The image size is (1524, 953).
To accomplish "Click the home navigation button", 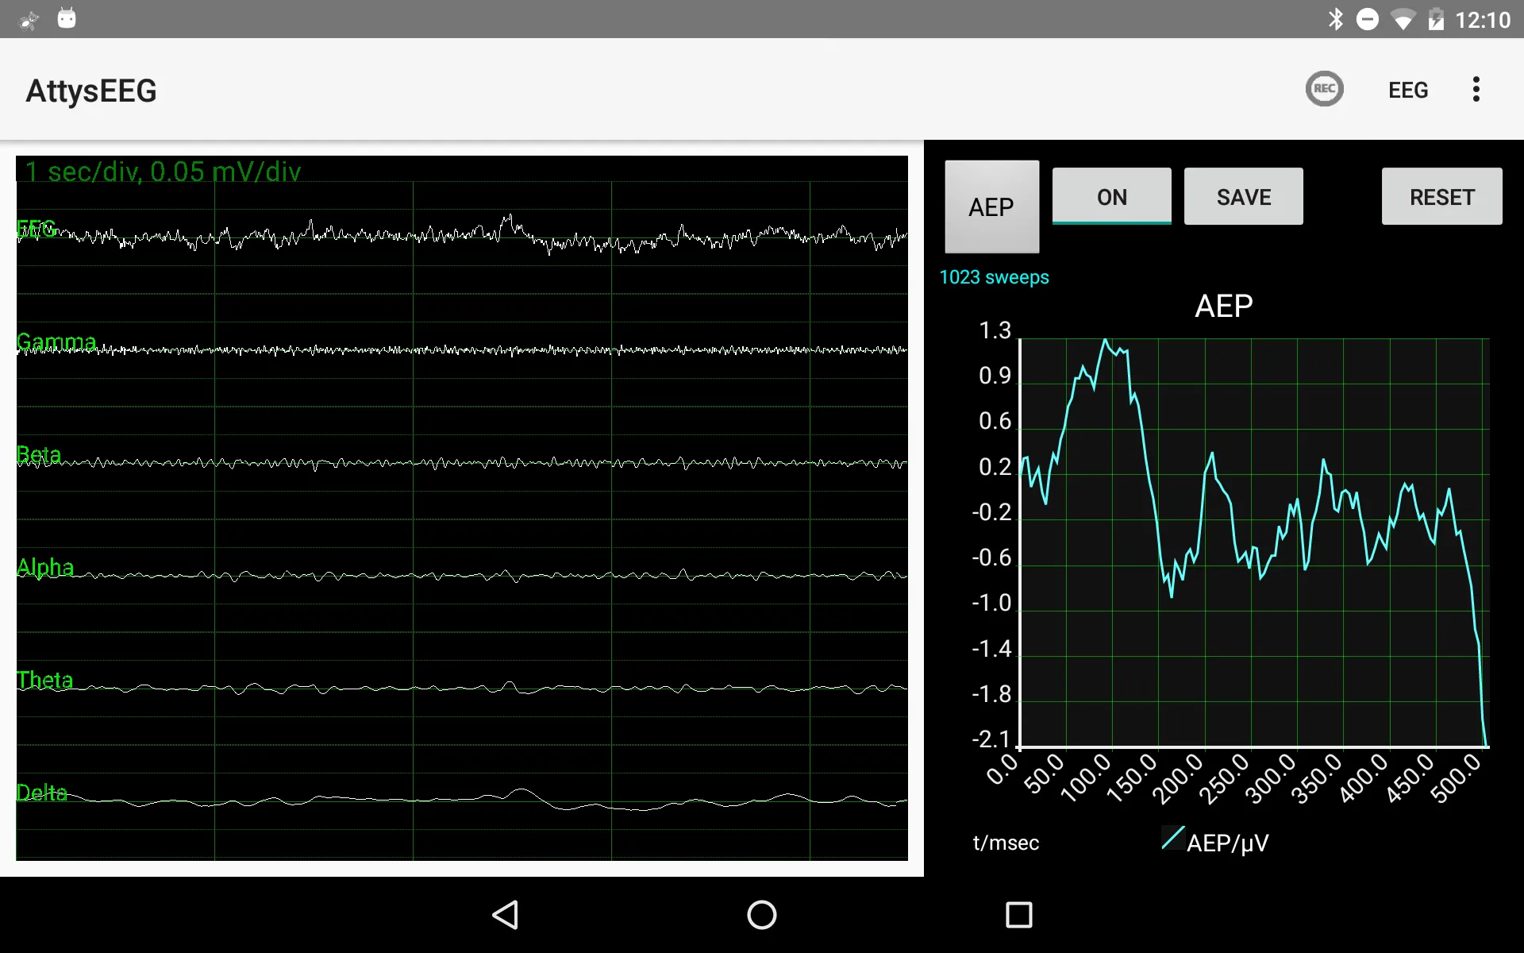I will pos(761,915).
